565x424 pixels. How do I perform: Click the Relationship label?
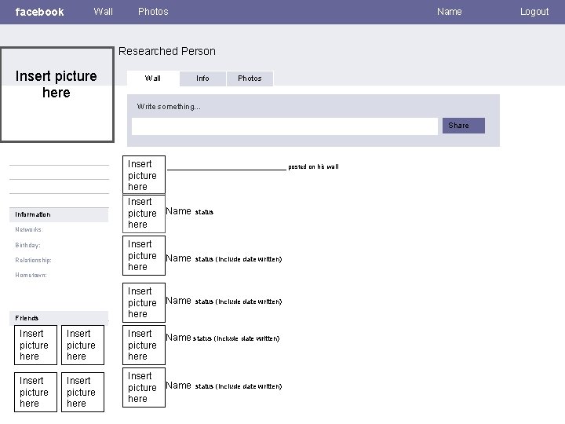point(33,261)
